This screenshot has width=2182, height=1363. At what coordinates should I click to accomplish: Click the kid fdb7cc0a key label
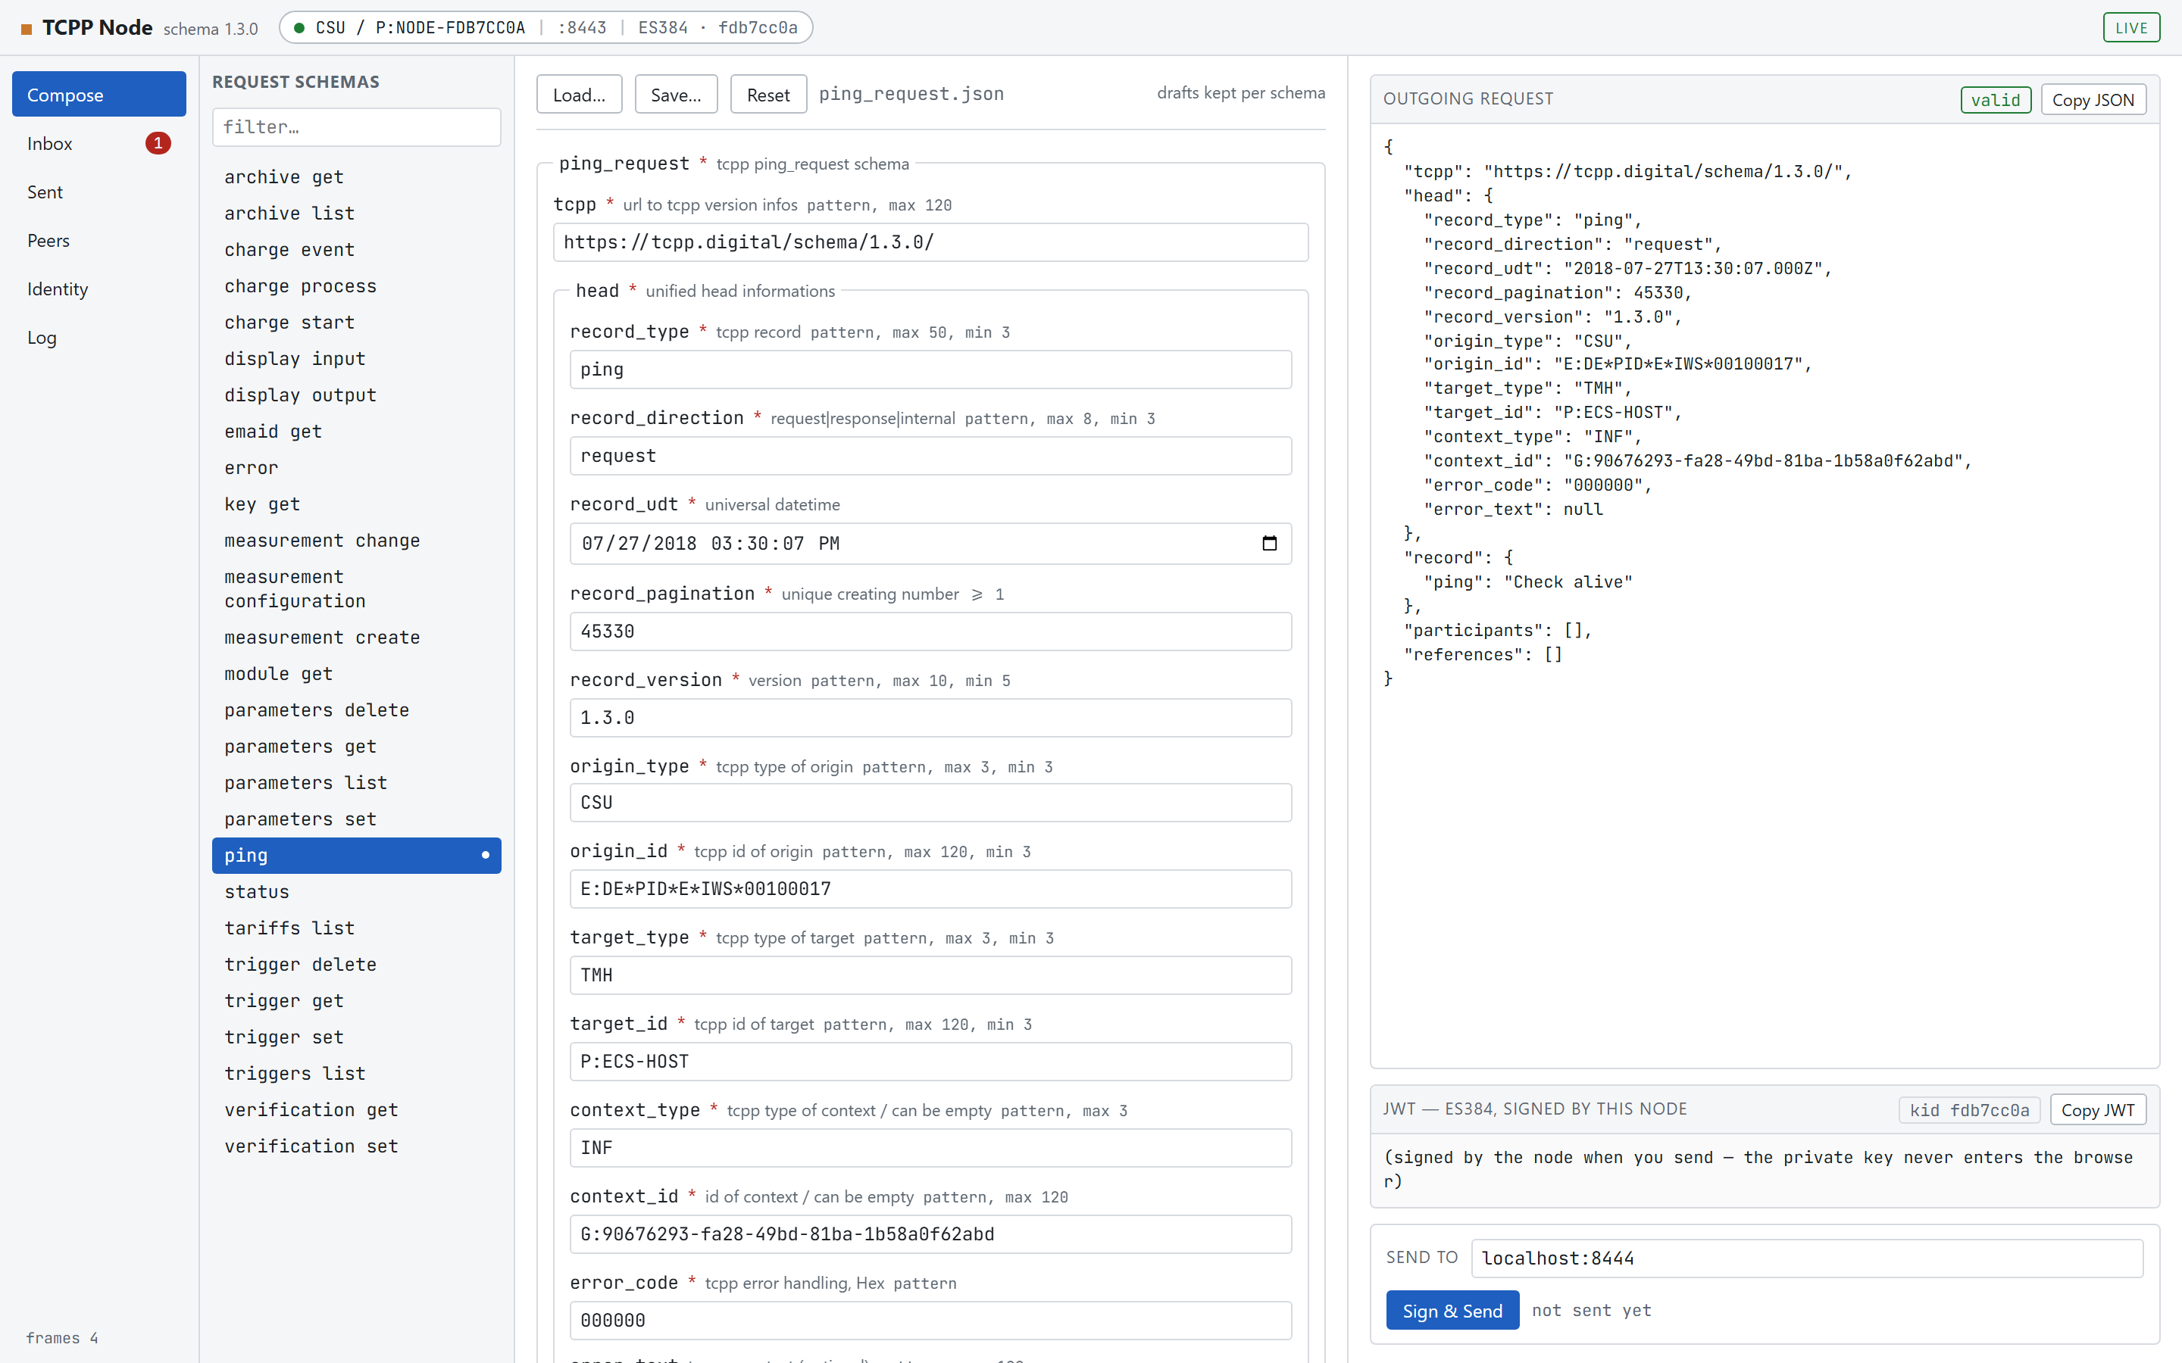point(1969,1111)
